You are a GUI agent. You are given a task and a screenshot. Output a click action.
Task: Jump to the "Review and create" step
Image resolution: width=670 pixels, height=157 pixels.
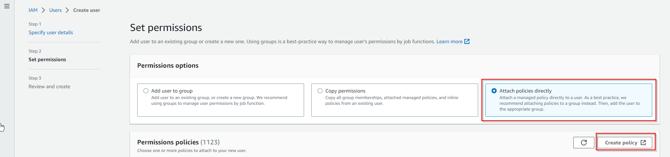pos(49,86)
